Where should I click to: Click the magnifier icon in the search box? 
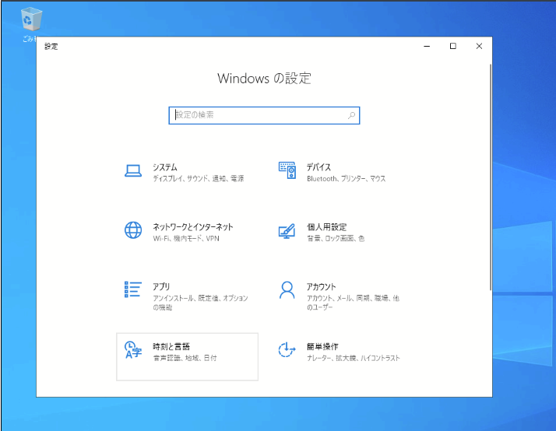click(x=351, y=115)
